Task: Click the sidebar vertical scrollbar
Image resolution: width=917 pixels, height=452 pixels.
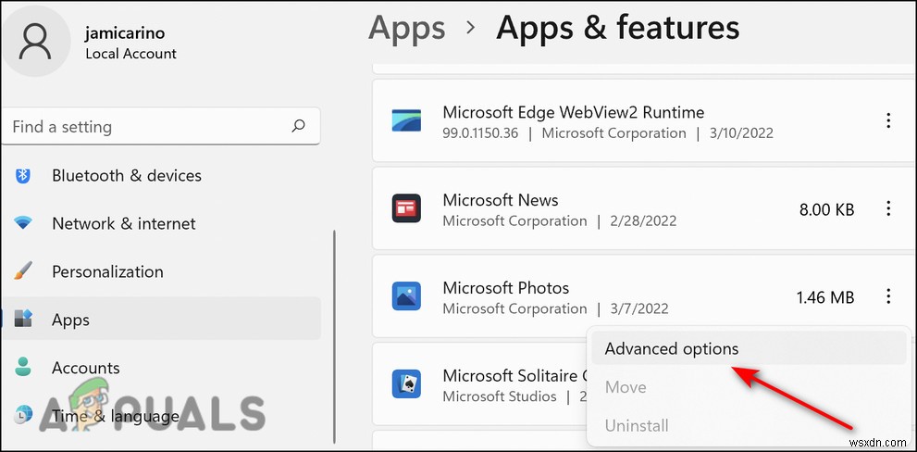Action: point(333,306)
